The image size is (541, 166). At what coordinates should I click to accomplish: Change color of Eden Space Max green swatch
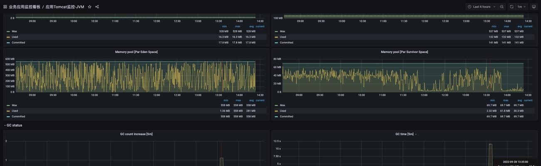point(8,105)
